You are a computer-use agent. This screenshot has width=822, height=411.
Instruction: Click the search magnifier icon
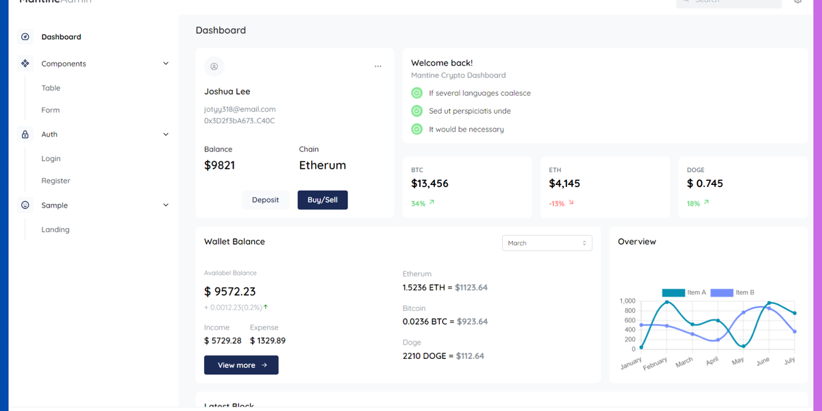[x=684, y=1]
